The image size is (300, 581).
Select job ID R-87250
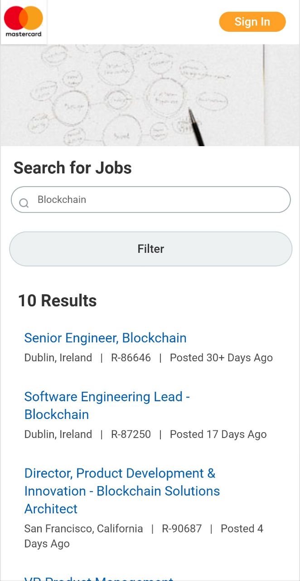[131, 434]
